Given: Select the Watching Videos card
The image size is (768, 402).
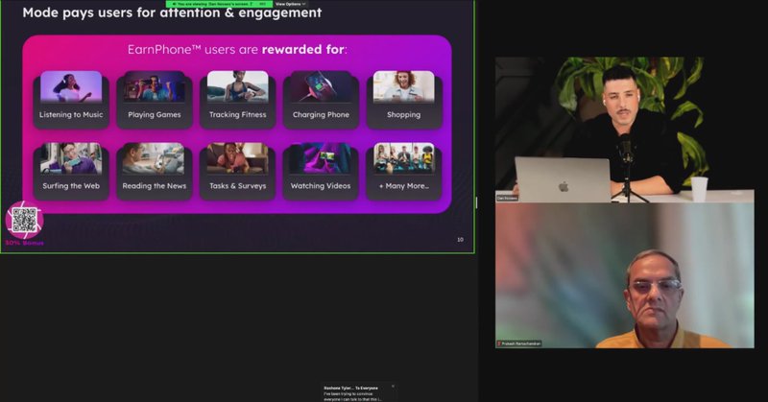Looking at the screenshot, I should tap(321, 171).
